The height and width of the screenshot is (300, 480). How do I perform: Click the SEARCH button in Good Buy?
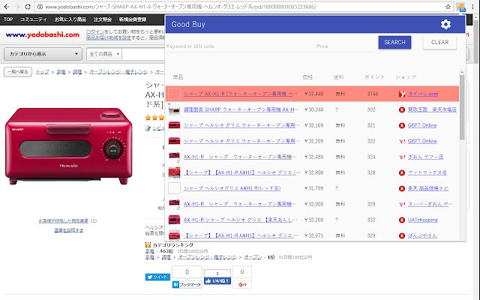394,42
